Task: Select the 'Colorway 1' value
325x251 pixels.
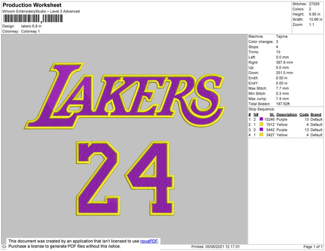Action: coord(30,31)
